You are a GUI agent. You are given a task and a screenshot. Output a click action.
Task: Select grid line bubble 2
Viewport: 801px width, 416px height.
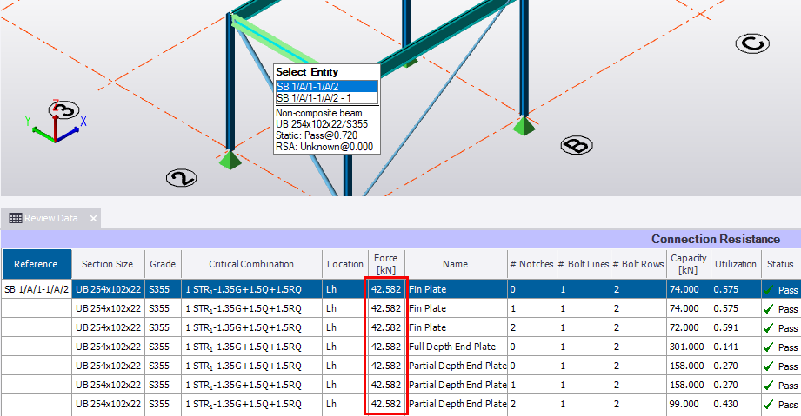click(x=181, y=178)
